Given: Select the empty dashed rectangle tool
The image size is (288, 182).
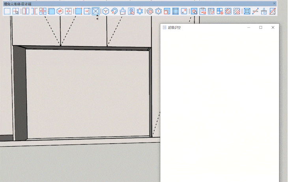Looking at the screenshot, I should [7, 11].
